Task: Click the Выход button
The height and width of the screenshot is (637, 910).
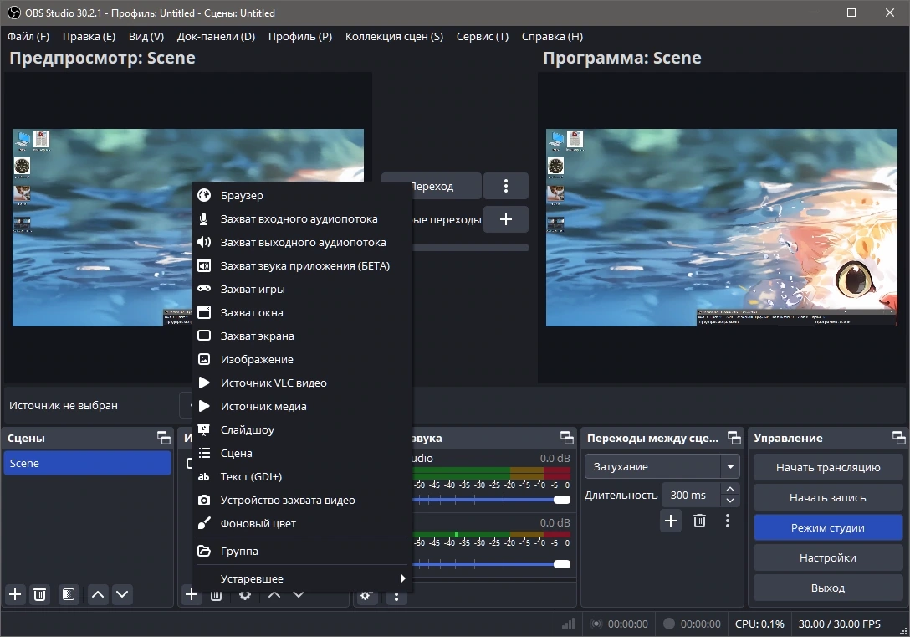Action: click(x=828, y=588)
